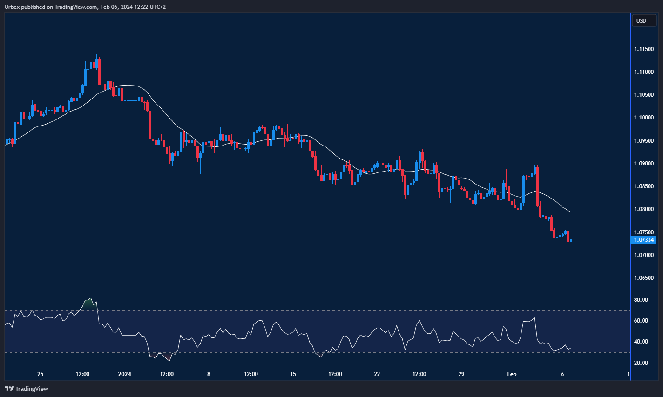Click the 60.00 RSI scale label
This screenshot has height=397, width=663.
[x=641, y=321]
